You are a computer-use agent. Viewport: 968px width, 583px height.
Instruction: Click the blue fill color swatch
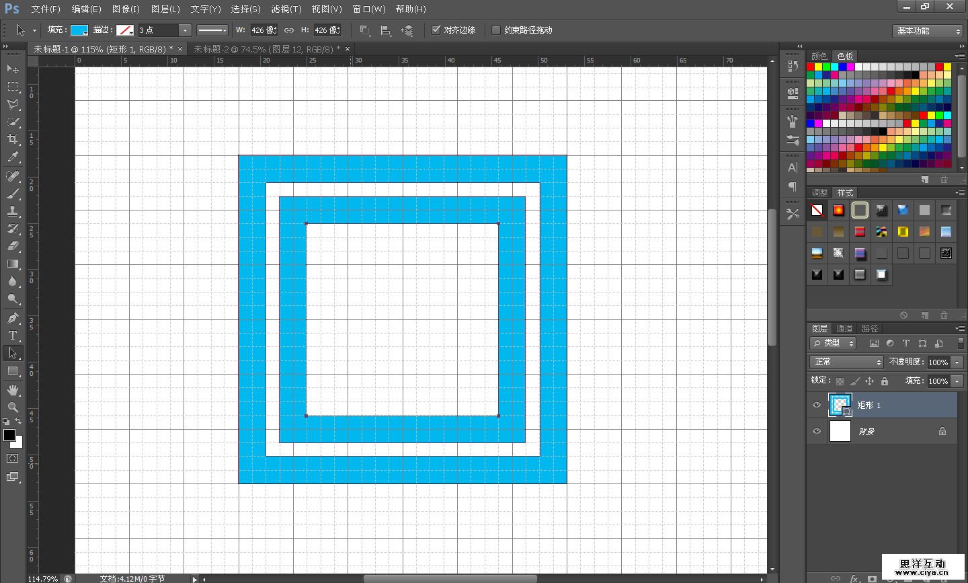pyautogui.click(x=79, y=30)
